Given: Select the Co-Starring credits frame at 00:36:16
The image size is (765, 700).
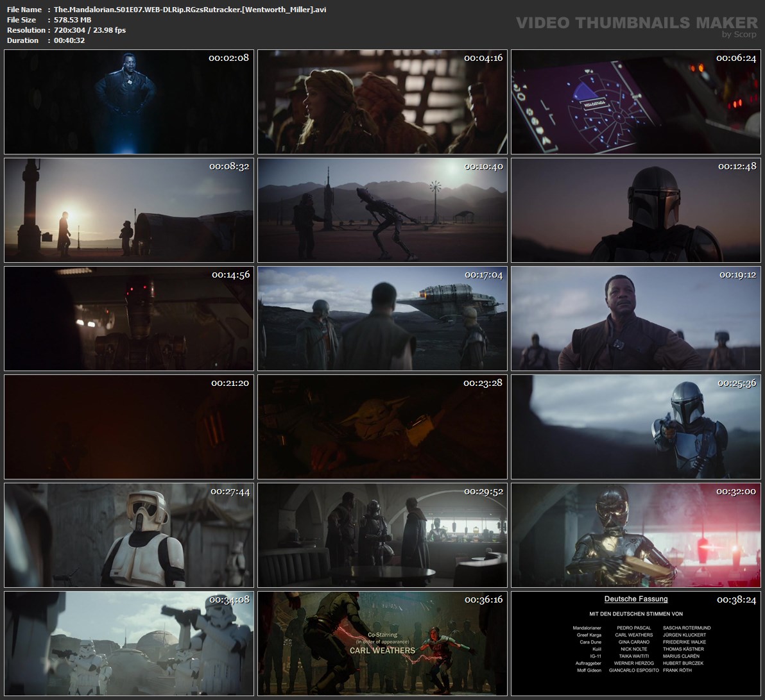Looking at the screenshot, I should pyautogui.click(x=382, y=644).
